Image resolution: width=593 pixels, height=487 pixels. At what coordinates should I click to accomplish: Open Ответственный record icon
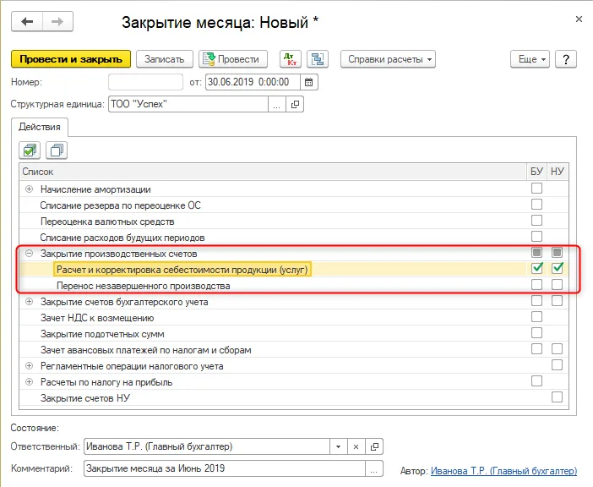tap(374, 447)
